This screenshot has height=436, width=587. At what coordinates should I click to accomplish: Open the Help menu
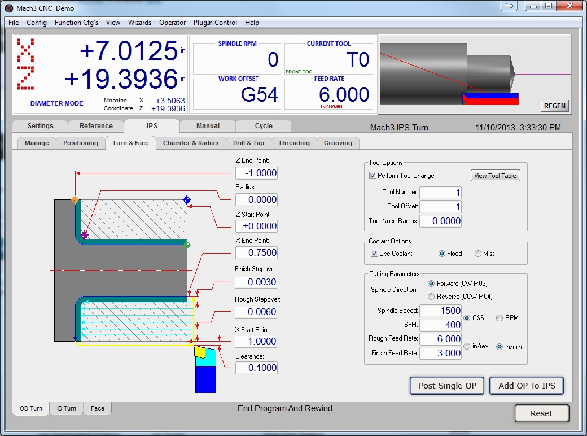coord(252,23)
